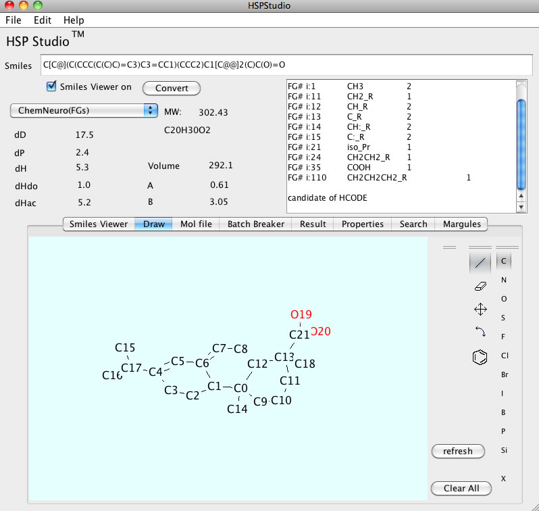Select the rotate arrow tool
Viewport: 539px width, 511px height.
(480, 332)
